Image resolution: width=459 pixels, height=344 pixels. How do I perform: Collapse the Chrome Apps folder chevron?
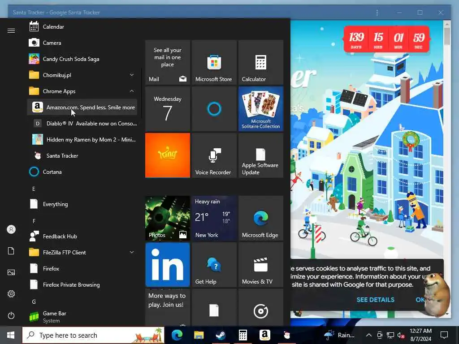(132, 91)
